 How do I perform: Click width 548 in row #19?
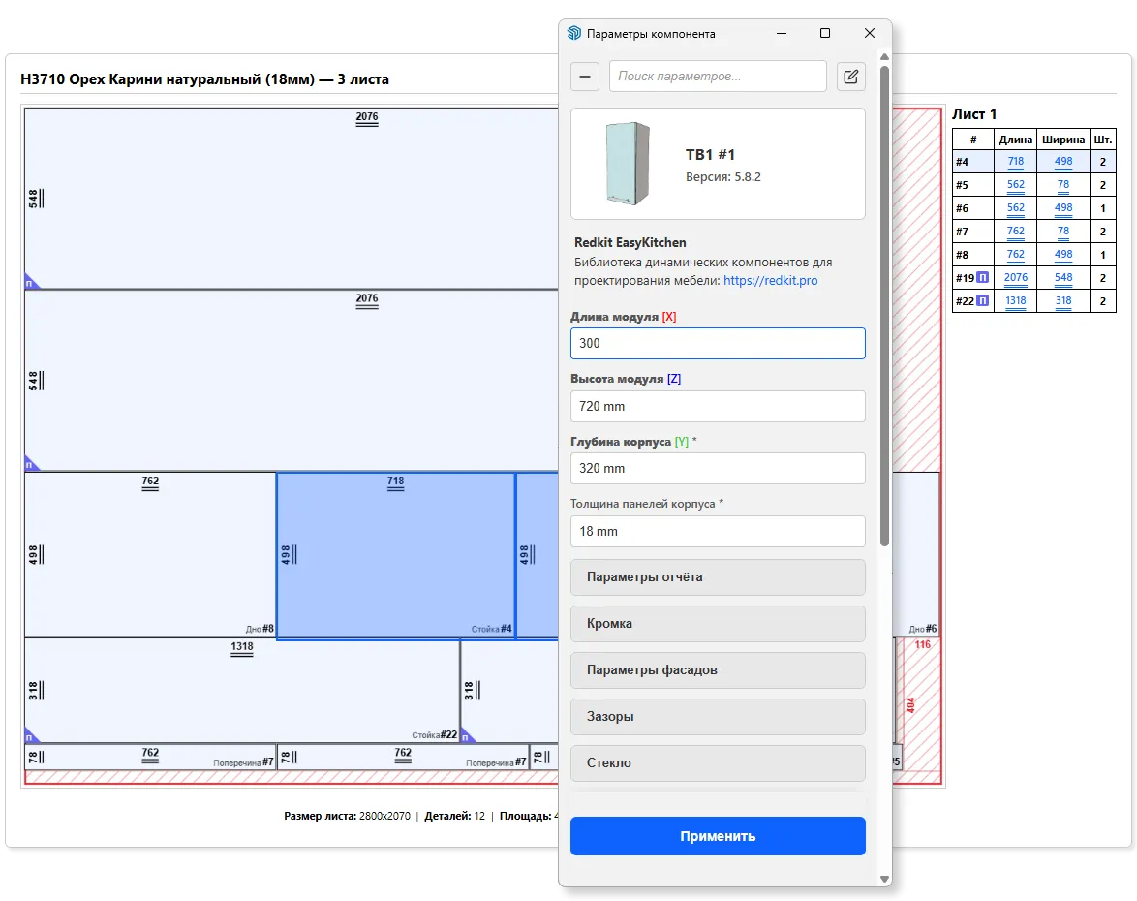[x=1063, y=278]
